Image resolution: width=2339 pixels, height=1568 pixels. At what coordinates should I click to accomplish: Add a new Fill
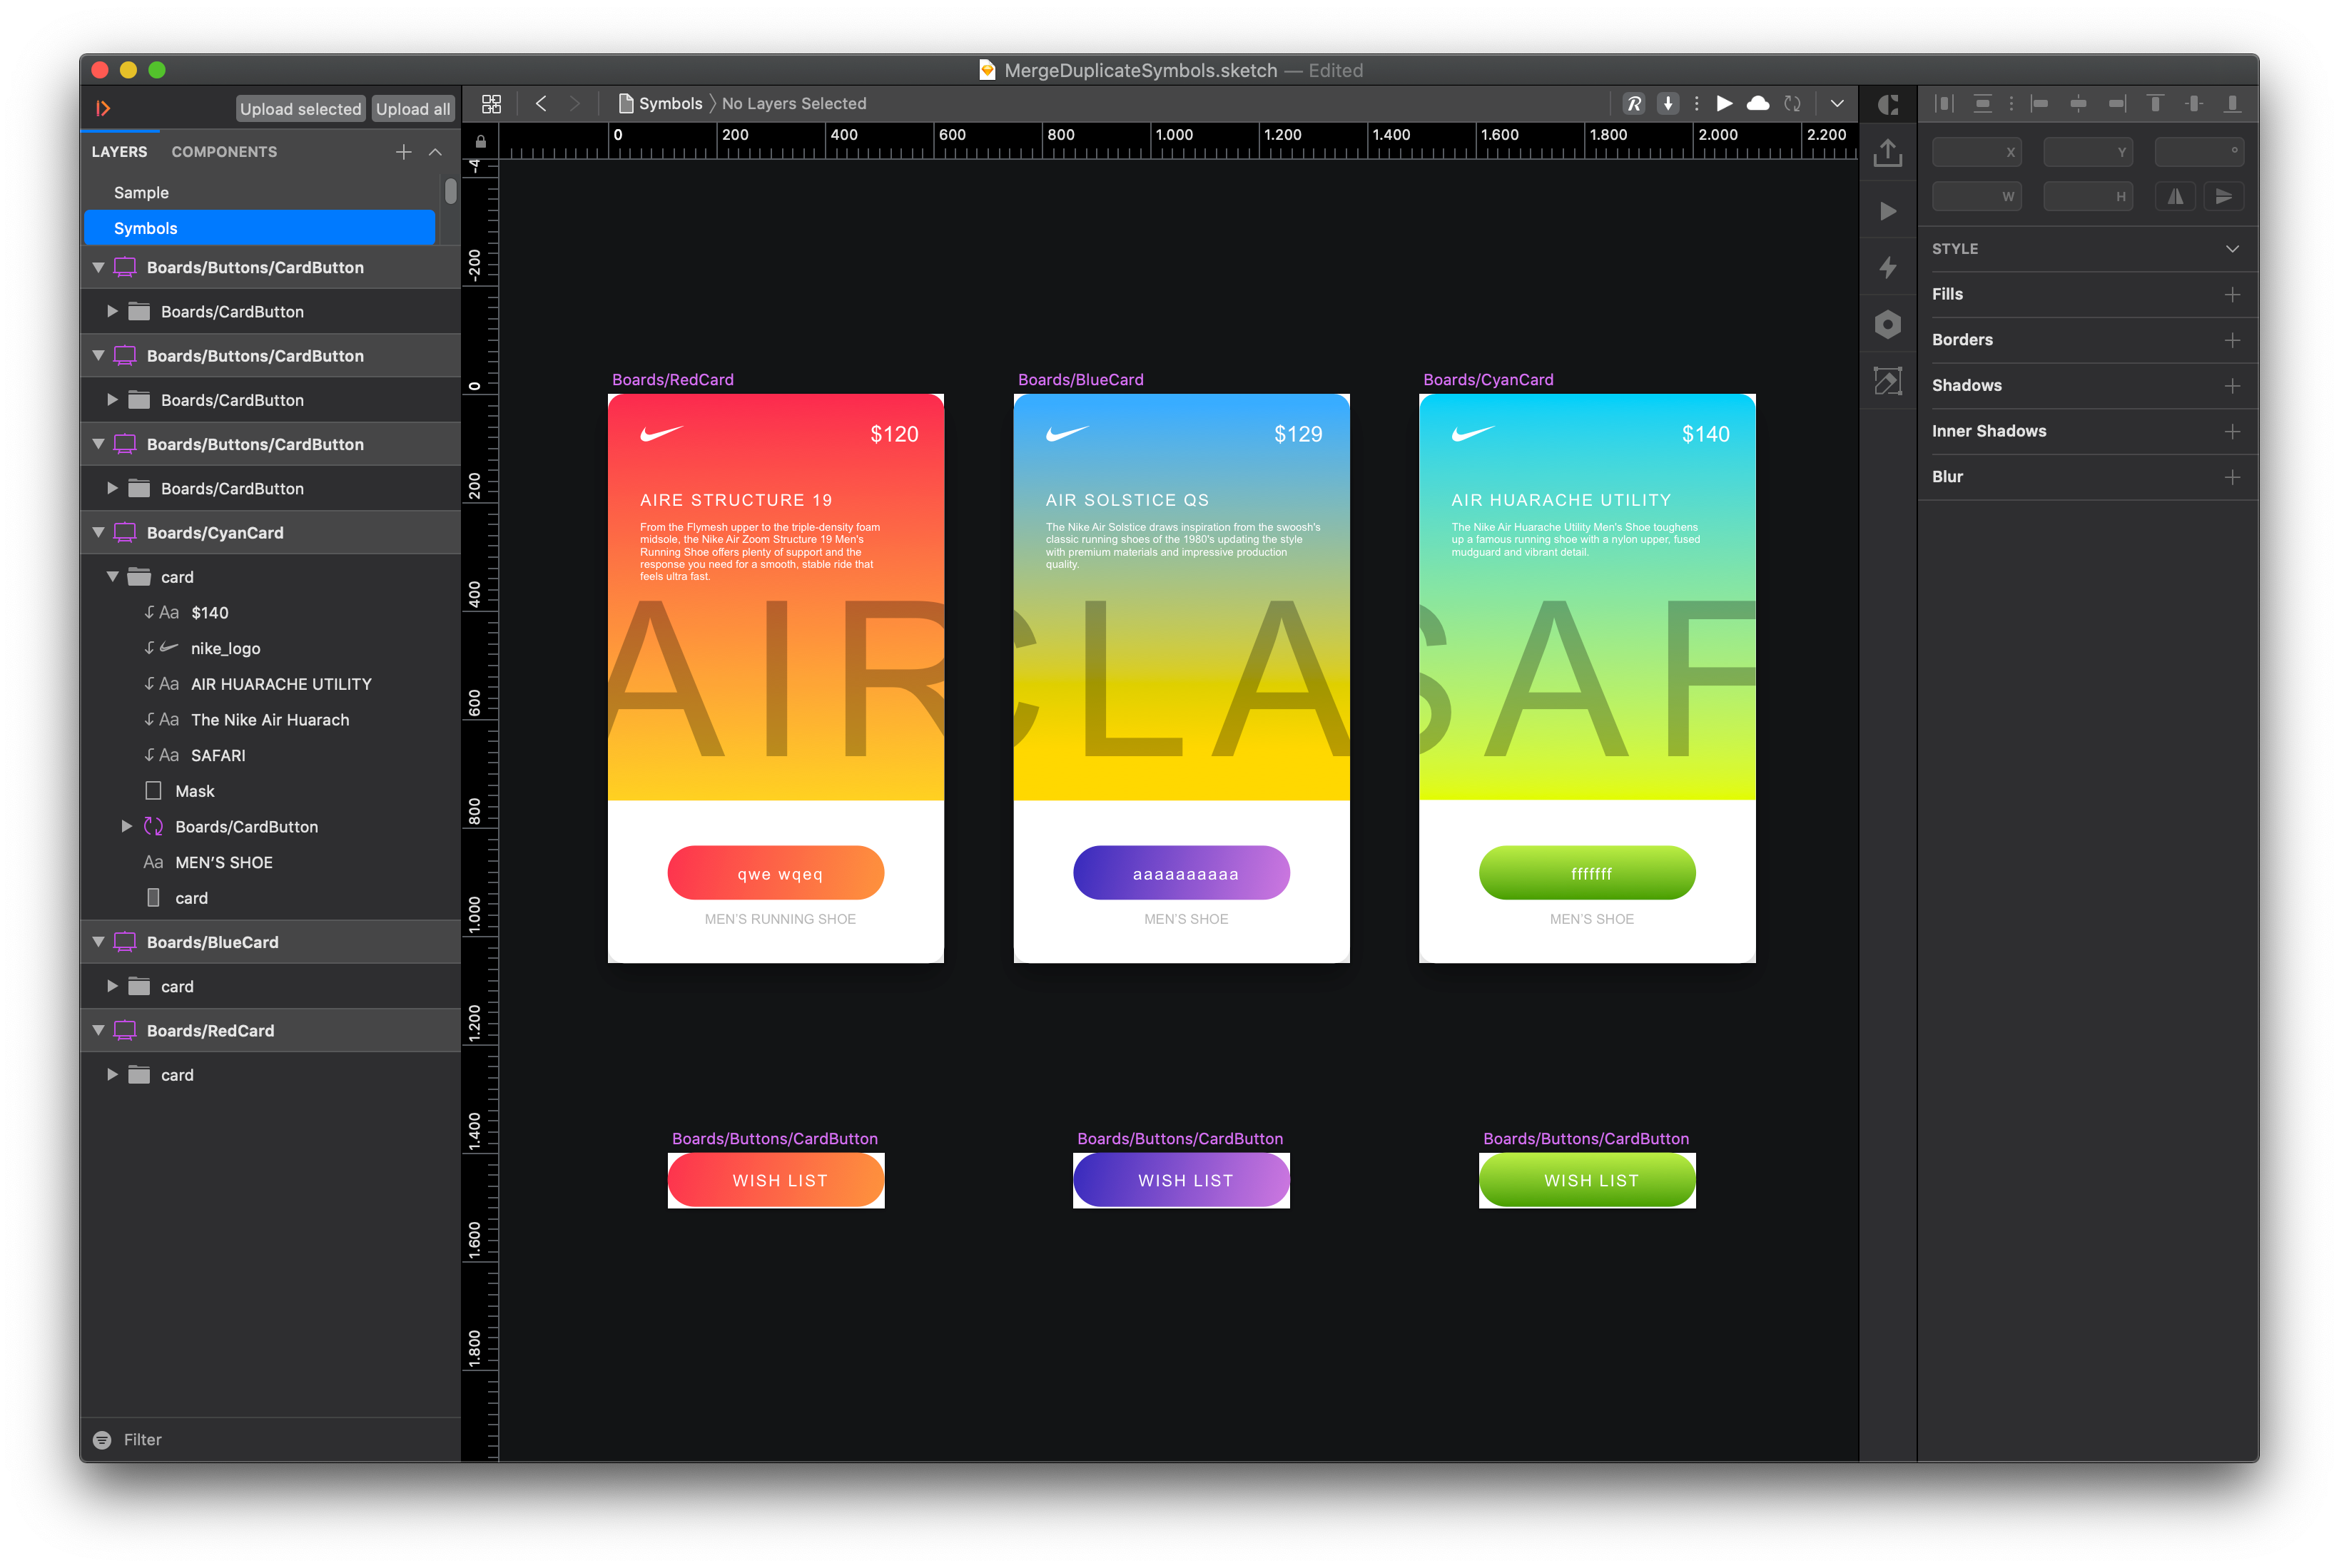2232,295
